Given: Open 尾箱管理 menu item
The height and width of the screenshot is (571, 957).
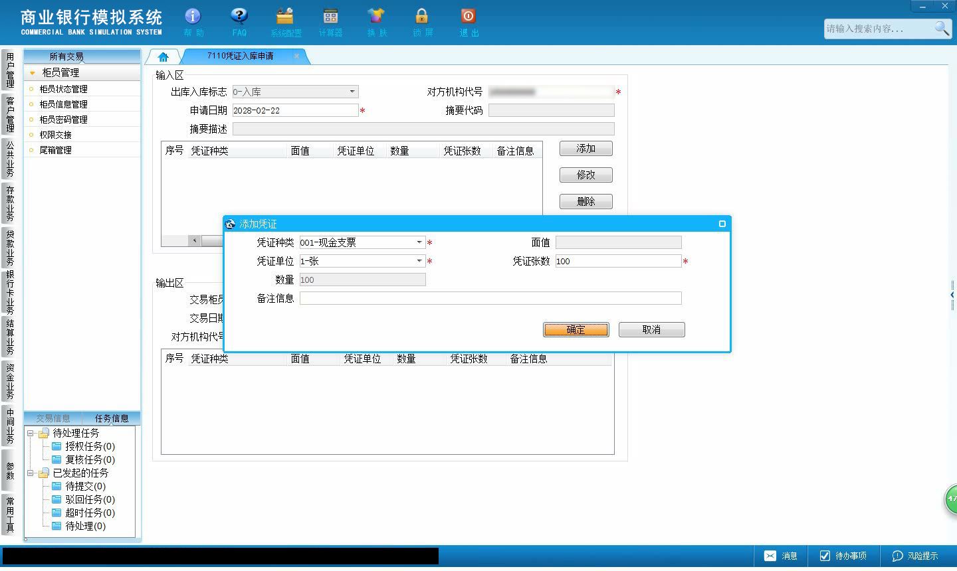Looking at the screenshot, I should coord(82,150).
